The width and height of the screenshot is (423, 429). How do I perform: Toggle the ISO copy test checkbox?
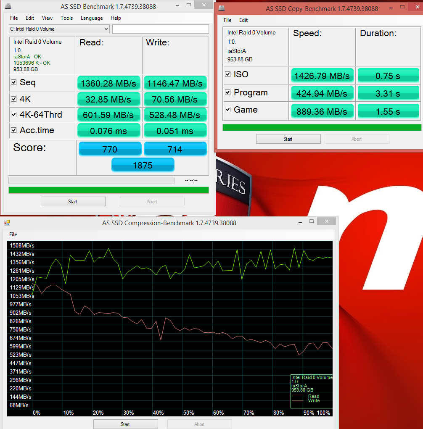(227, 74)
